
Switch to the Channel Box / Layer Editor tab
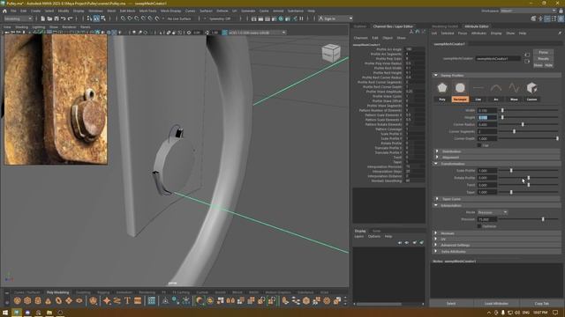tap(393, 26)
